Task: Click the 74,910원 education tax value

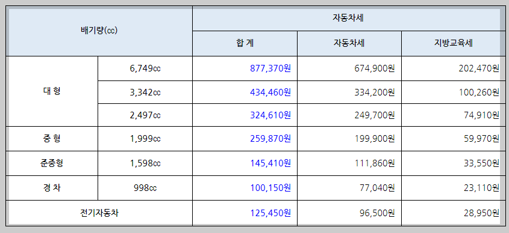Action: tap(481, 115)
